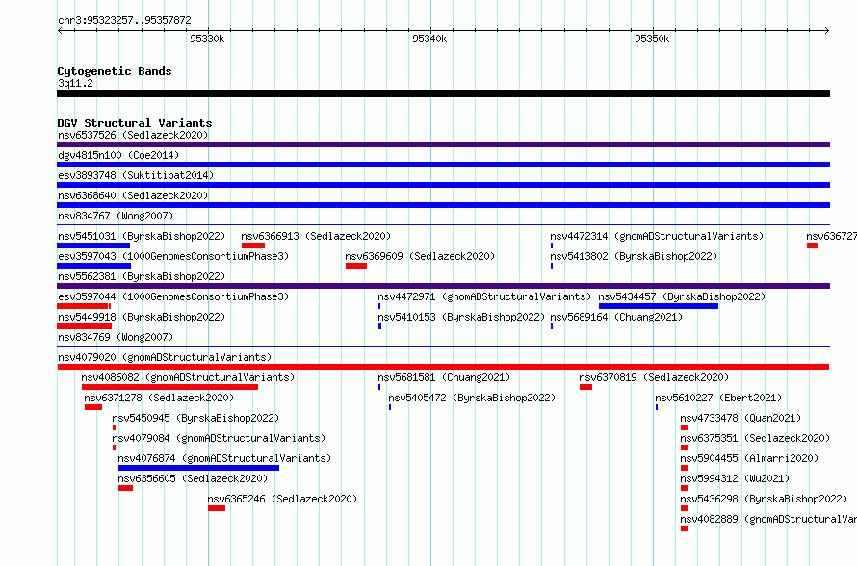Screen dimensions: 857x566
Task: Open nsv4086082 (gnomADStructuralVariants) label
Action: pos(188,377)
